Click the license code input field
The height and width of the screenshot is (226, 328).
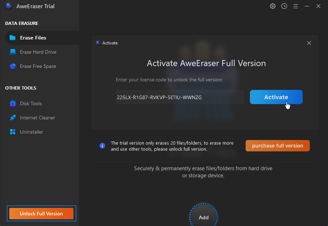(x=180, y=97)
